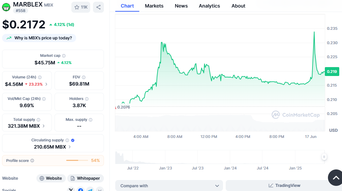342x191 pixels.
Task: Click the 0.2076 opening price label
Action: (123, 107)
